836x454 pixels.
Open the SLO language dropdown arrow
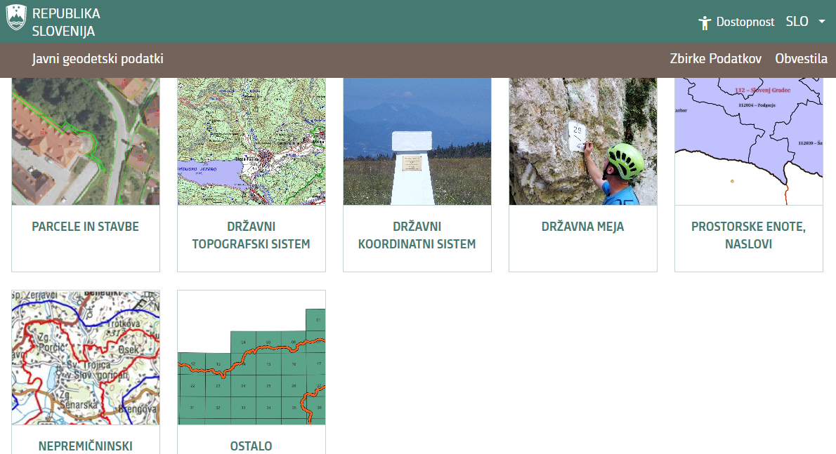coord(821,22)
